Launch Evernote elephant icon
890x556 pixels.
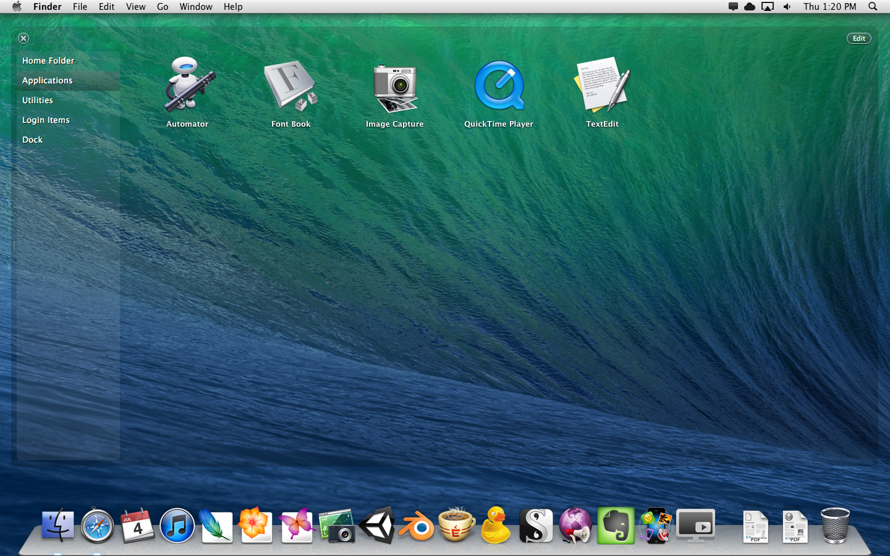pos(616,526)
